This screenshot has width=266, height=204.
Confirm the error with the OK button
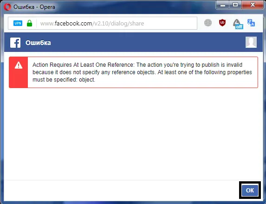tap(250, 190)
